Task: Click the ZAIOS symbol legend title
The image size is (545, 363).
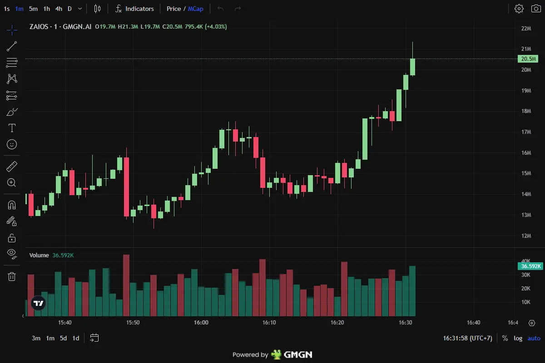Action: [x=60, y=27]
